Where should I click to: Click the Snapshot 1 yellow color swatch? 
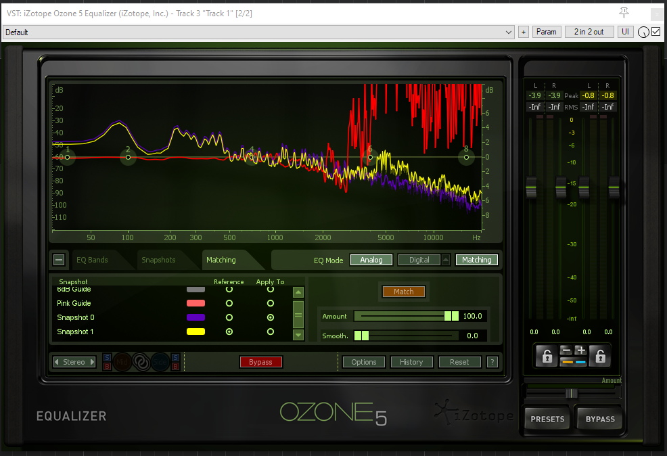[x=195, y=332]
